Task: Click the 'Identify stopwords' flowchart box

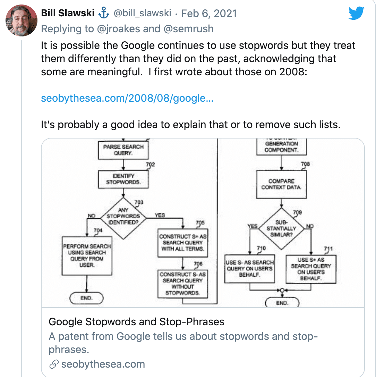Action: point(123,179)
